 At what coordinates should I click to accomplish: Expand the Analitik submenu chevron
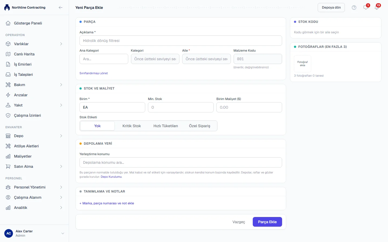coord(61,208)
